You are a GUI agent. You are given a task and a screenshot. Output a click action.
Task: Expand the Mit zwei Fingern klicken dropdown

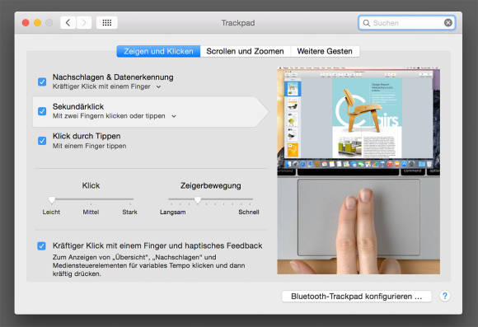[x=115, y=116]
